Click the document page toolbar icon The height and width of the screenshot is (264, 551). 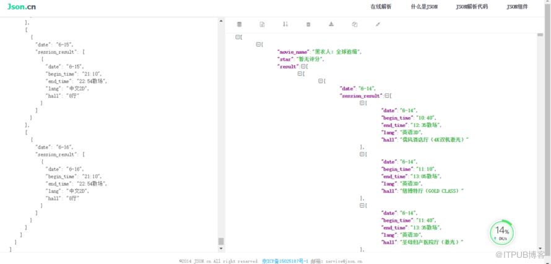click(262, 24)
